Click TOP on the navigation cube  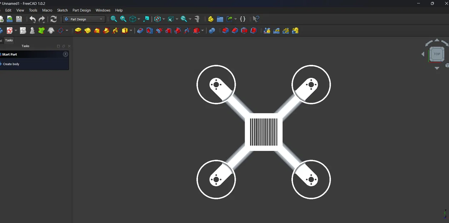(x=436, y=54)
